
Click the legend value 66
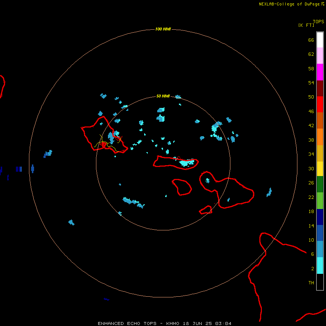click(311, 40)
